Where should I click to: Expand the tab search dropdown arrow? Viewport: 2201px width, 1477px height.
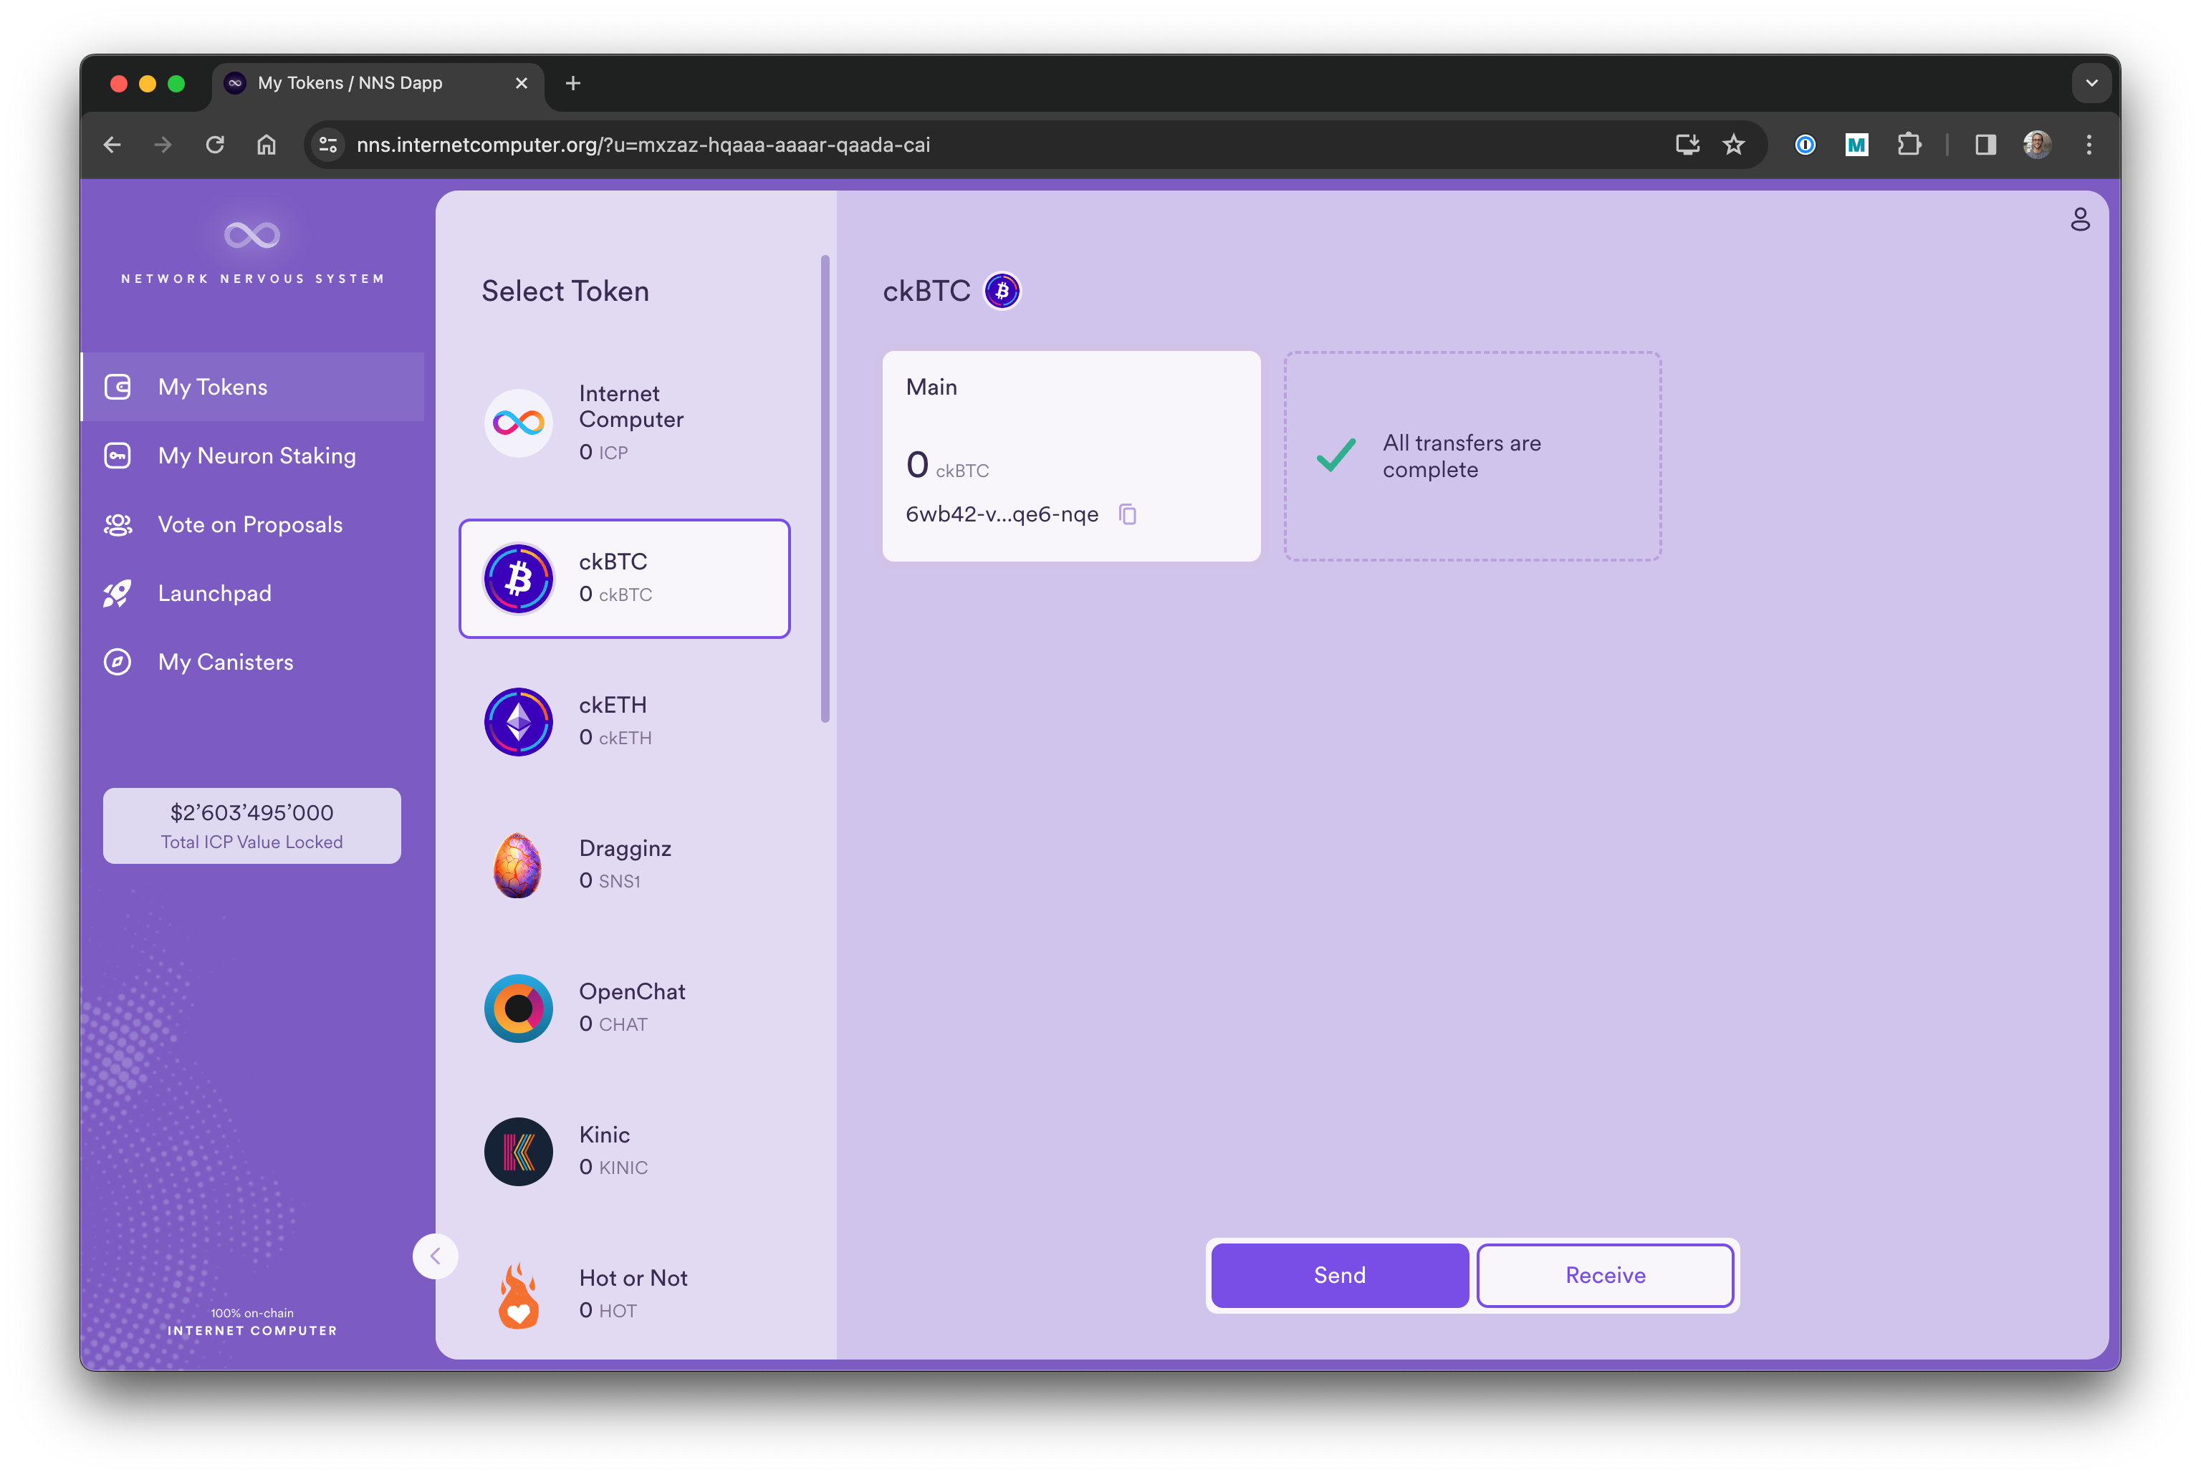point(2091,83)
